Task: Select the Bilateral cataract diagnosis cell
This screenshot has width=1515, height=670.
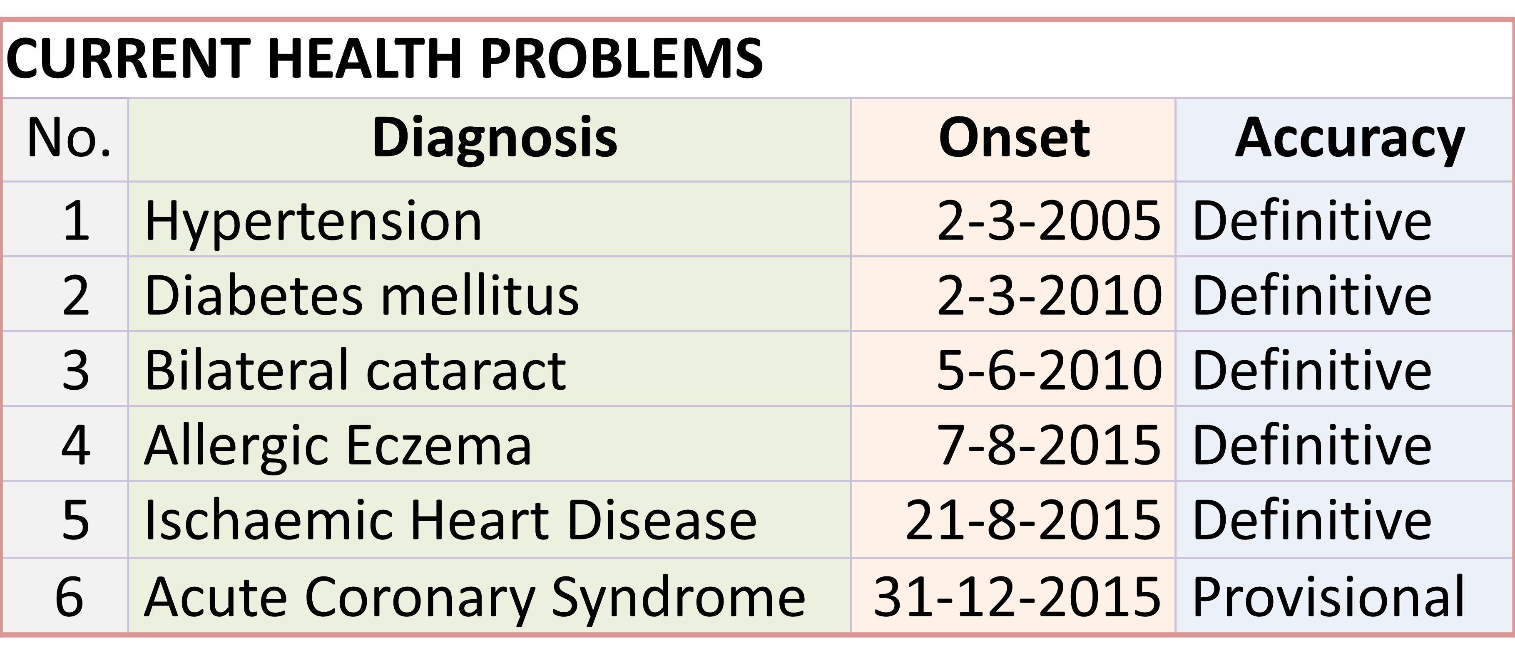Action: tap(355, 370)
